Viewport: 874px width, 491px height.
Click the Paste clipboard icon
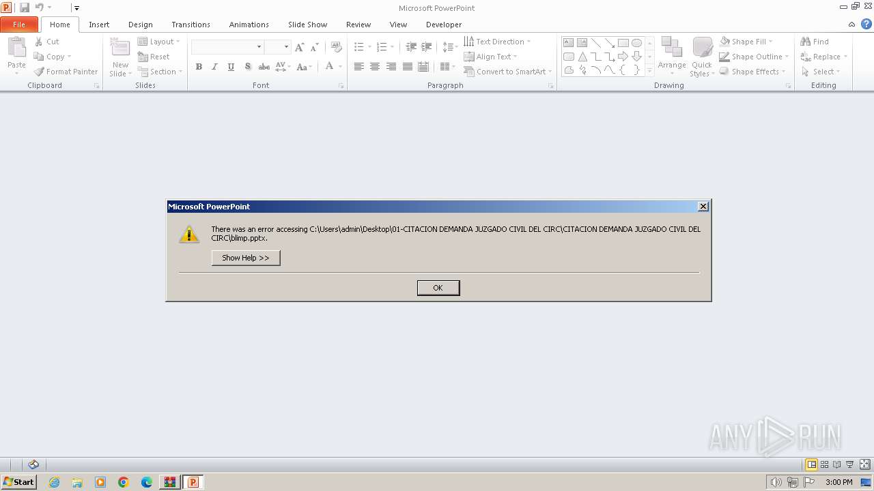[x=16, y=48]
